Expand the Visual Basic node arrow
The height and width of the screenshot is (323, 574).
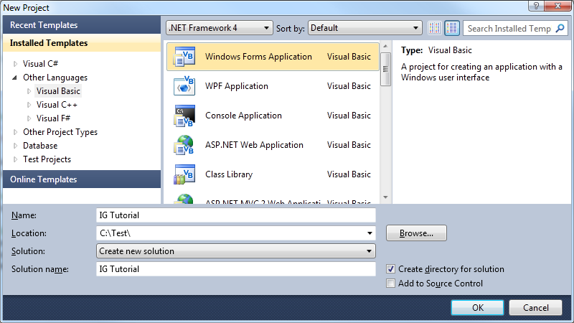[x=29, y=91]
